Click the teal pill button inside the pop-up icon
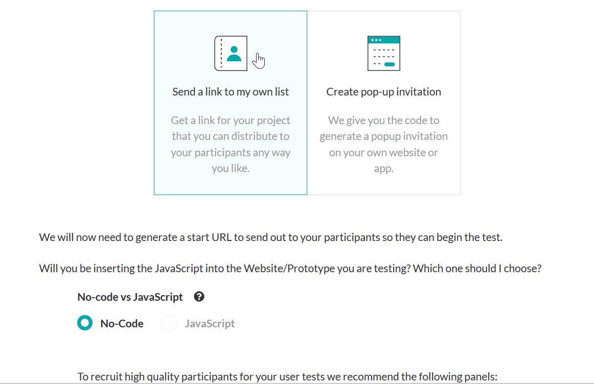 (390, 64)
